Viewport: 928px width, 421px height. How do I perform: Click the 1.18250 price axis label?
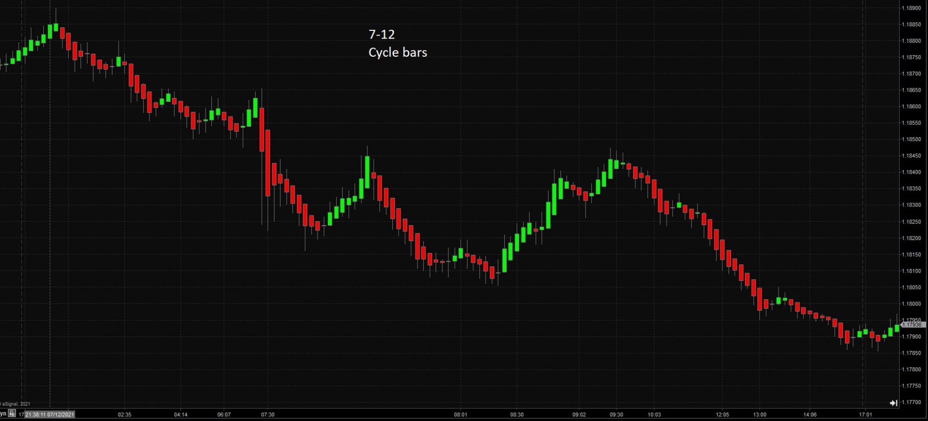(911, 222)
